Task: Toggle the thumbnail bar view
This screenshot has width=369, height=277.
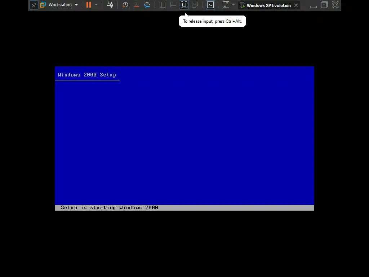Action: (173, 5)
